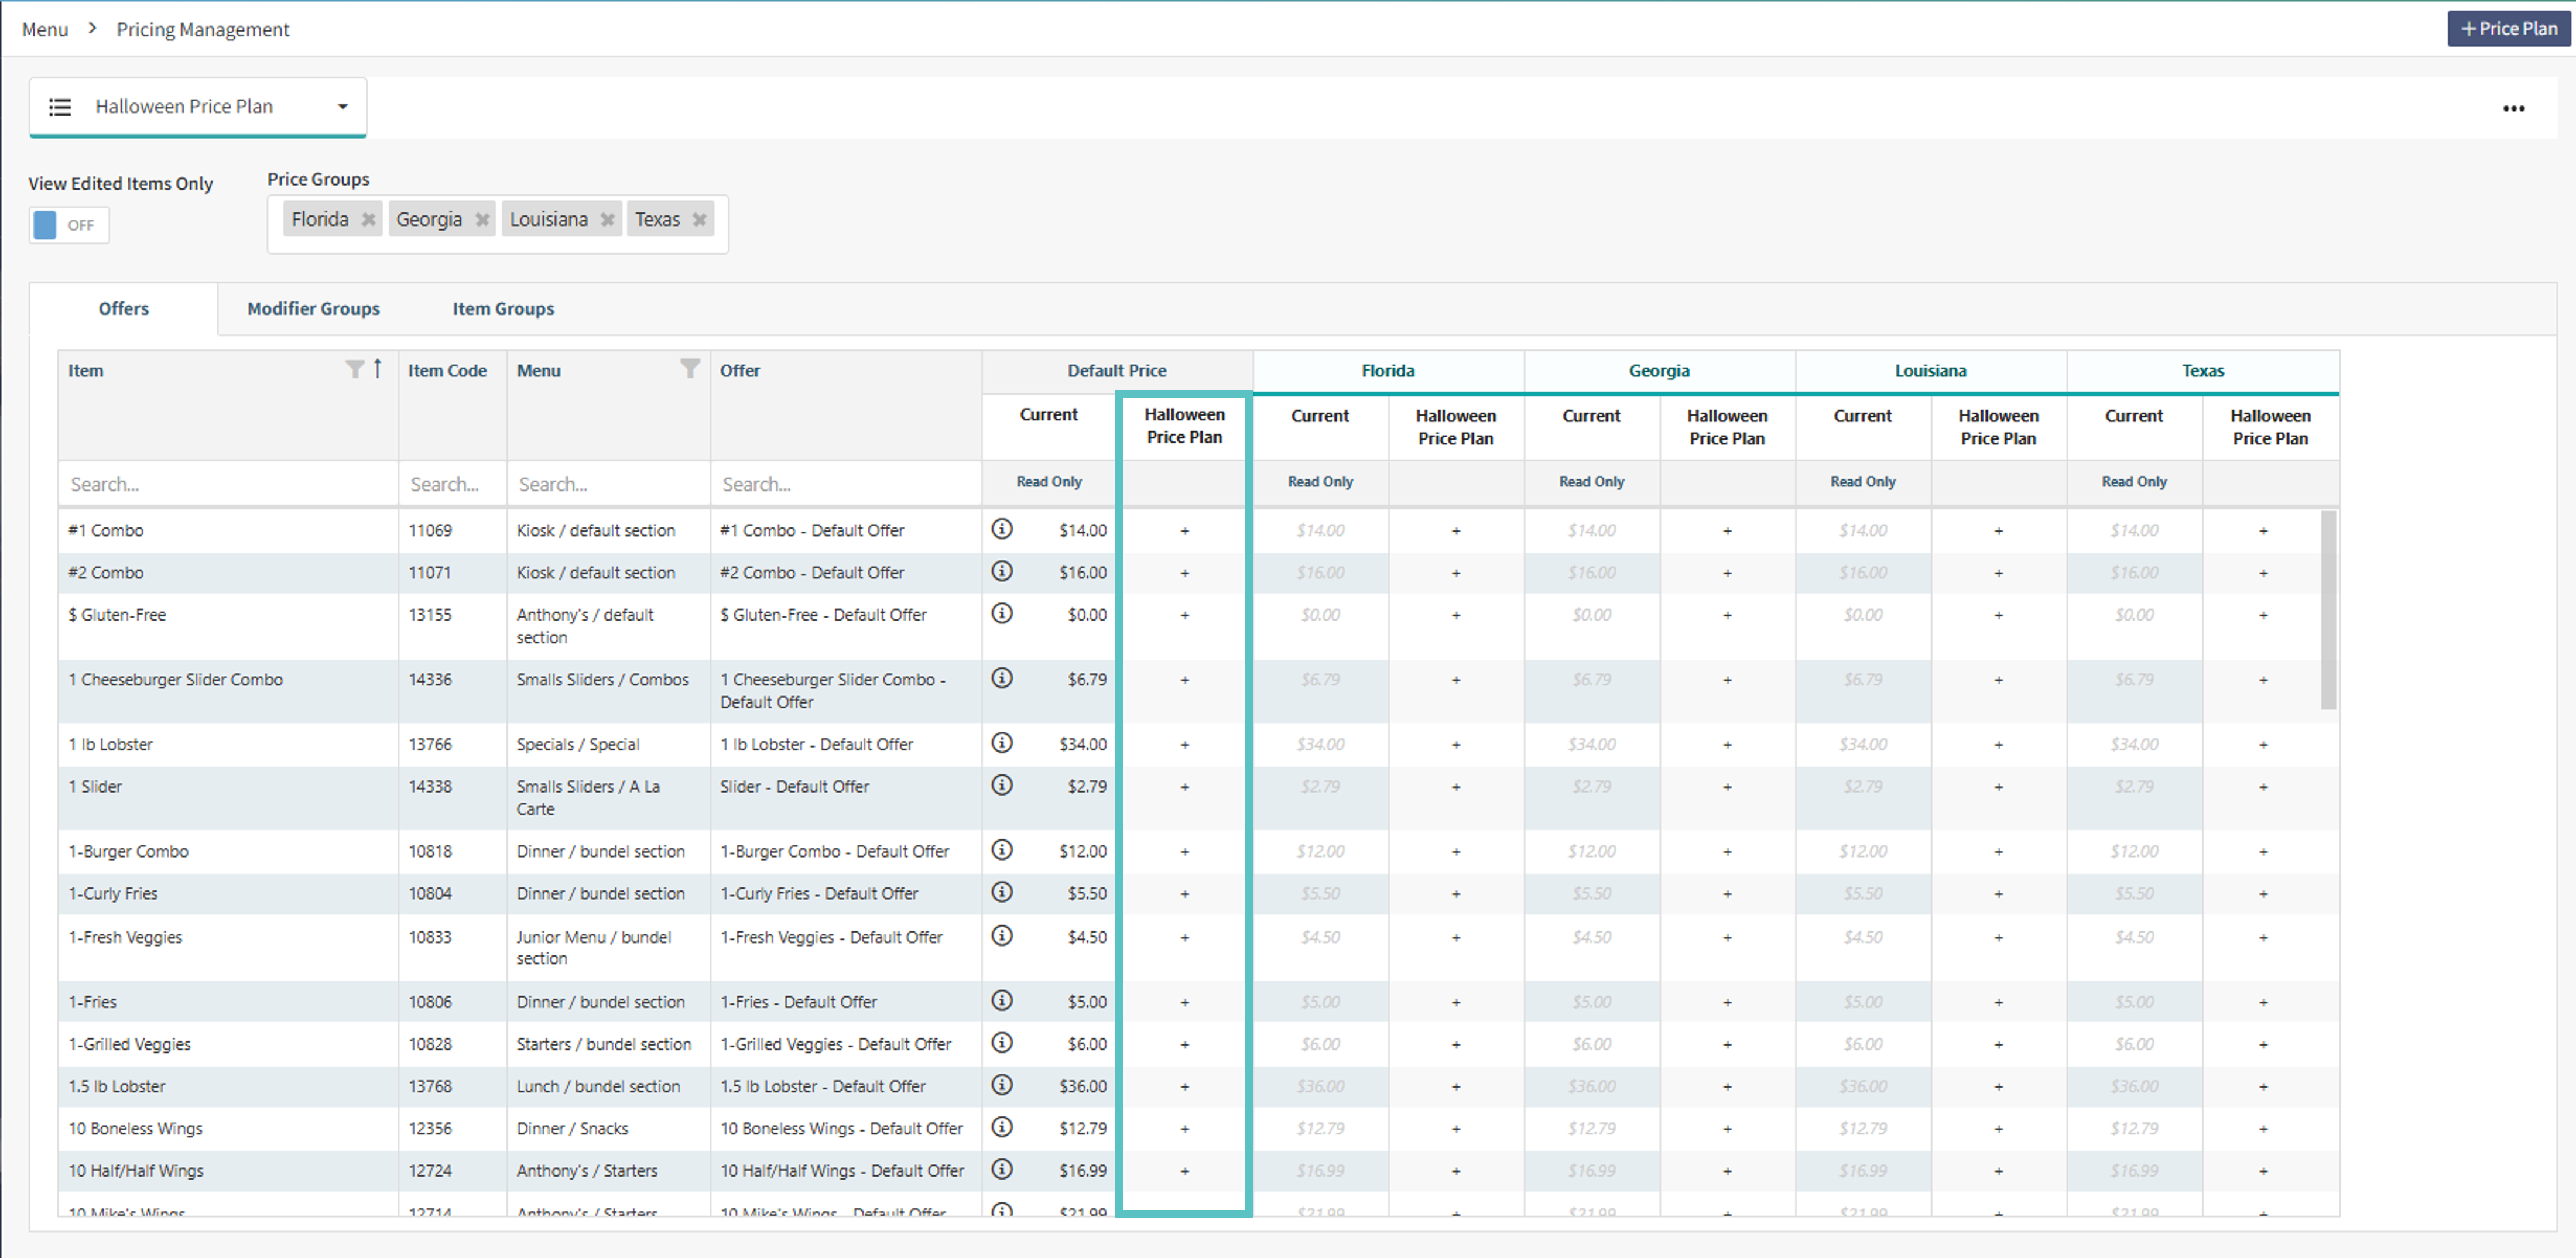Click the Menu breadcrumb link

[x=45, y=30]
